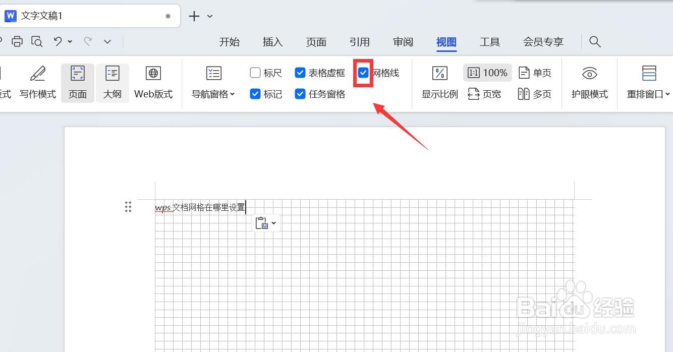
Task: Switch to the 开始 tab
Action: (230, 42)
